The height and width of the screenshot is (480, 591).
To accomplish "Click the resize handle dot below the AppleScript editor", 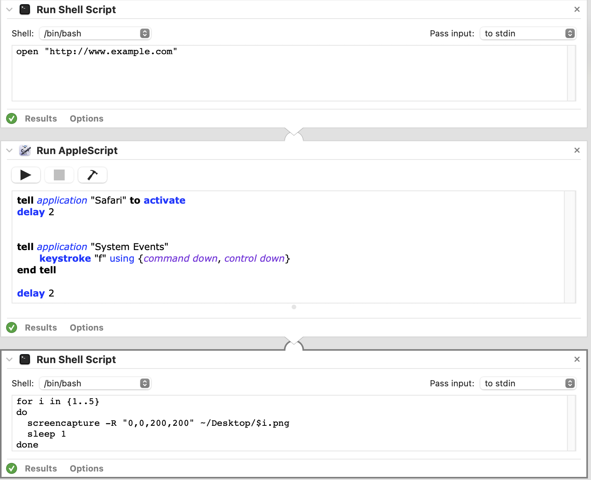I will click(294, 307).
